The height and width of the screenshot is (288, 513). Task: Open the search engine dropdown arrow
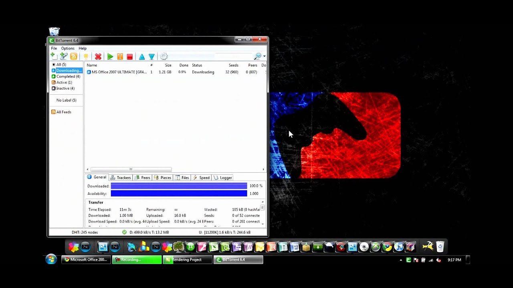pos(264,56)
